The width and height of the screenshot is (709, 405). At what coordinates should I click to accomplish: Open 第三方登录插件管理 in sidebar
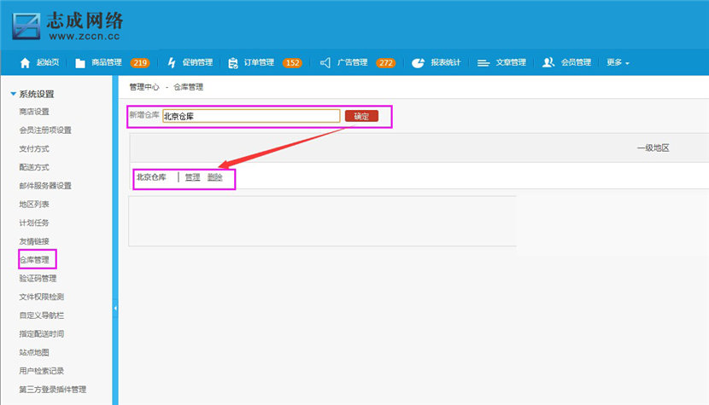pyautogui.click(x=52, y=389)
